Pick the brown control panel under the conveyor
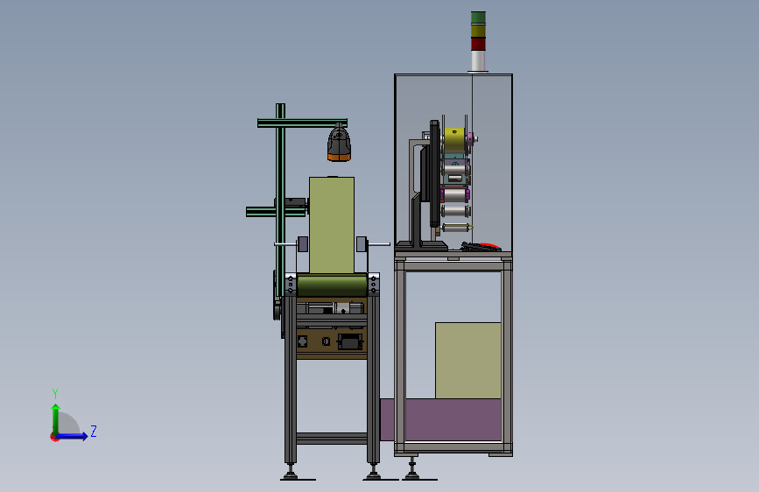 point(332,343)
